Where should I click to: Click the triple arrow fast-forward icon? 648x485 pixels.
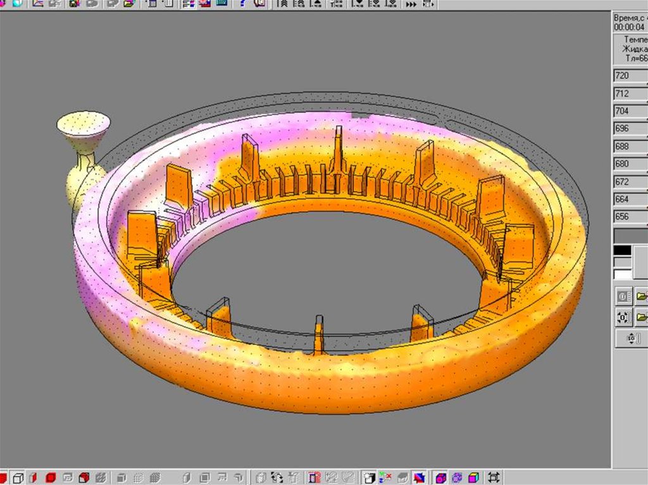click(411, 4)
